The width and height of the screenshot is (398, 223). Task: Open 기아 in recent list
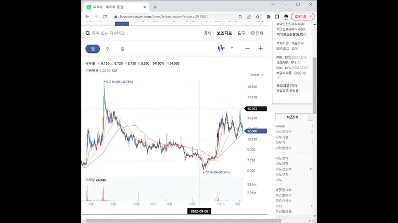(x=279, y=206)
